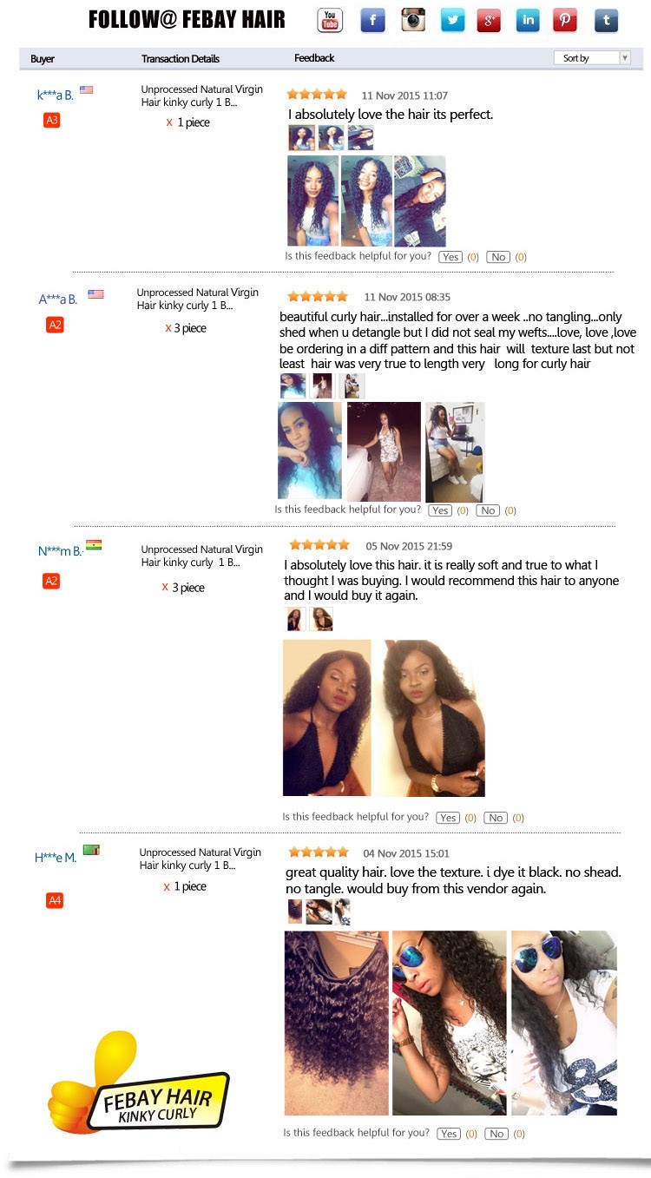Open the LinkedIn social icon
This screenshot has height=1178, width=651.
pyautogui.click(x=528, y=20)
